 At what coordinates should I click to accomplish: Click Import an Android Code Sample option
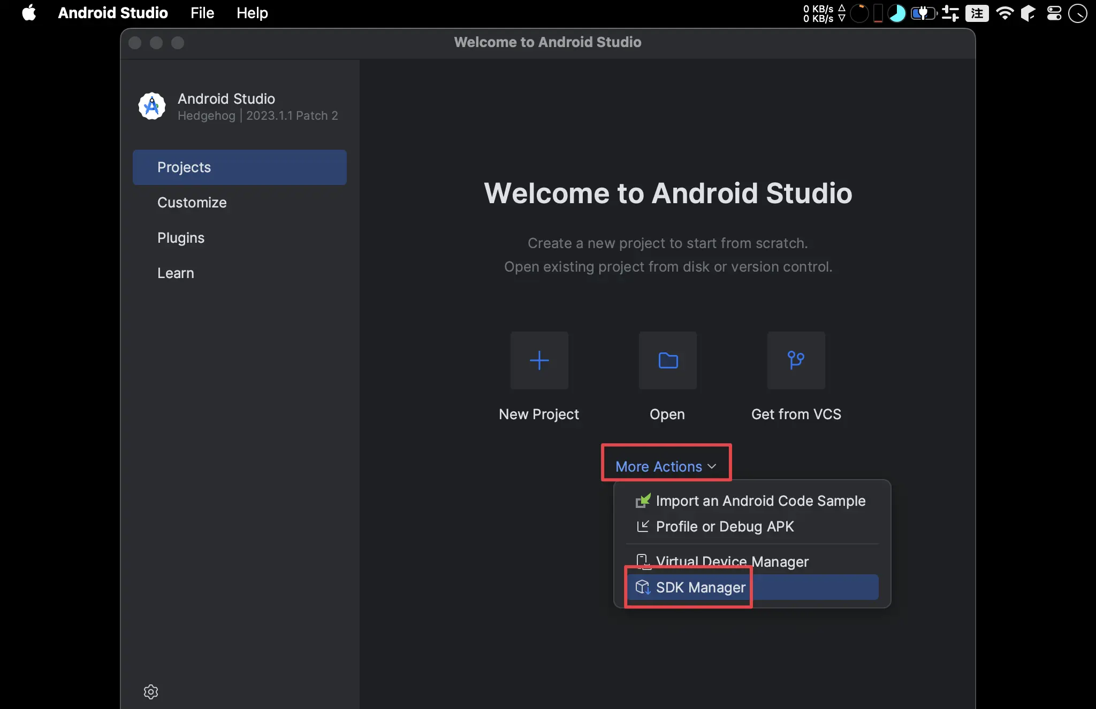[x=760, y=500]
